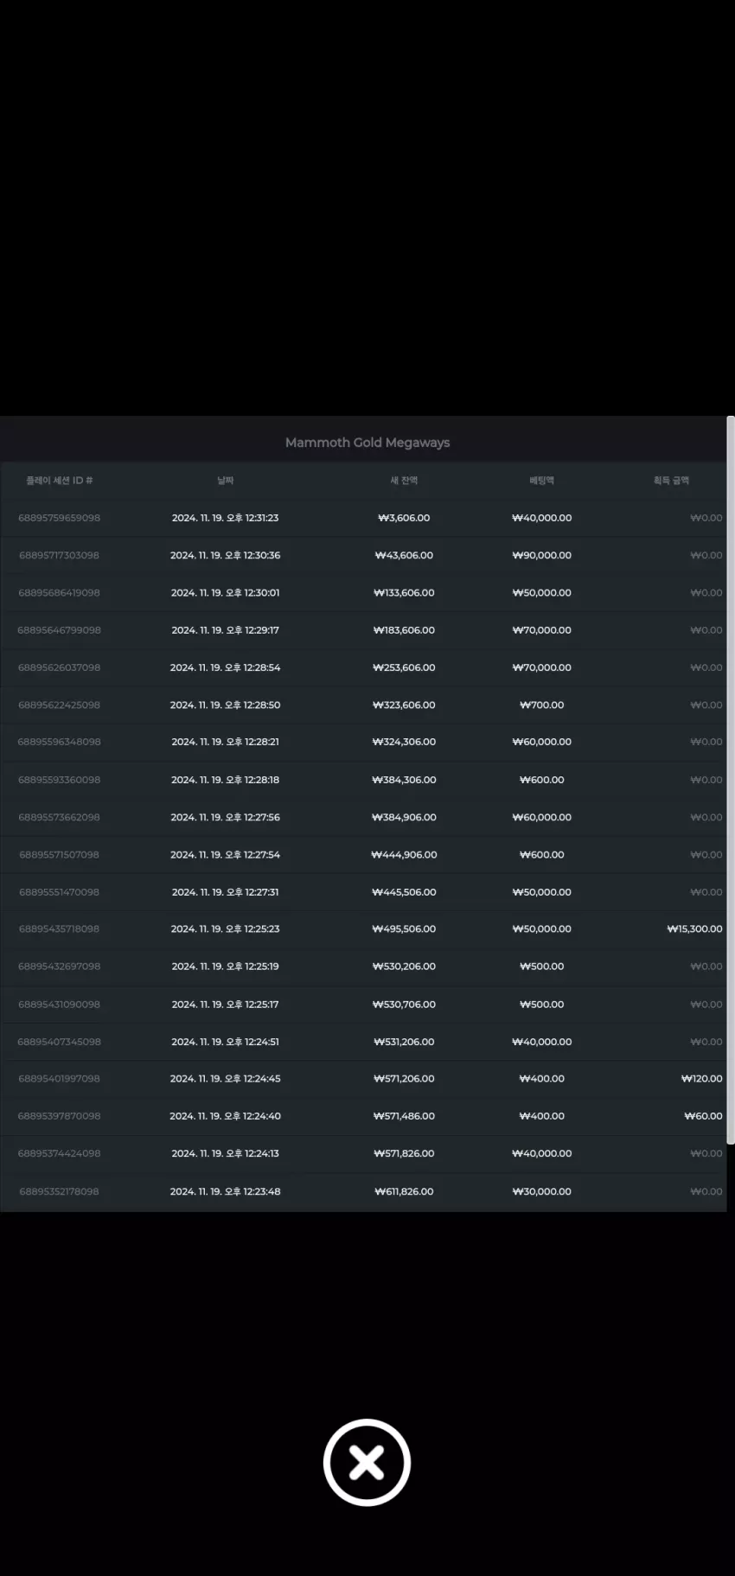Click the date ending 12:29:17
Image resolution: width=735 pixels, height=1576 pixels.
225,630
